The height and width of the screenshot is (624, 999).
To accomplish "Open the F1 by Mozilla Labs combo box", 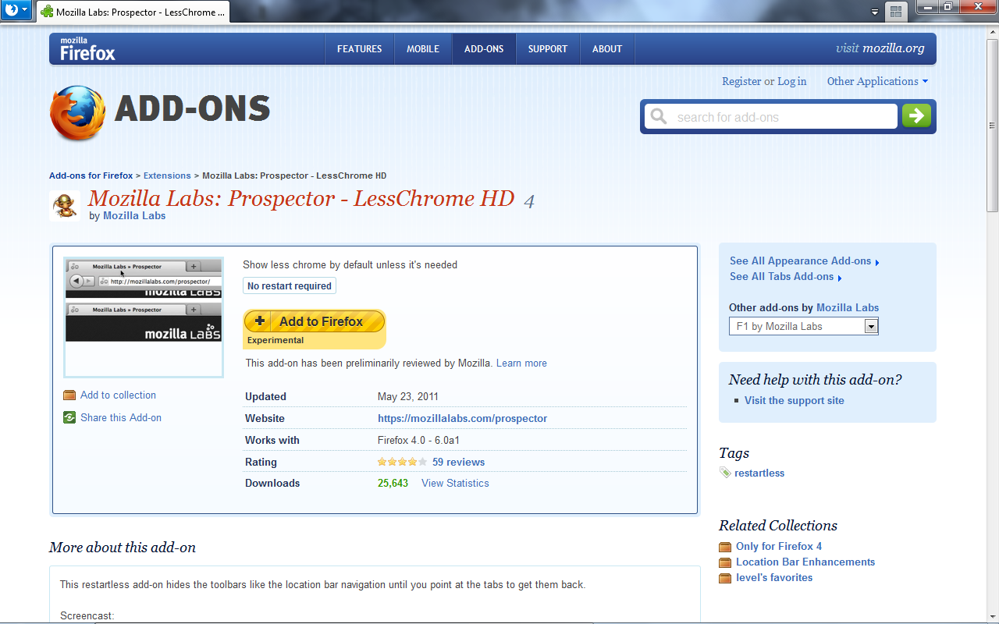I will tap(803, 326).
